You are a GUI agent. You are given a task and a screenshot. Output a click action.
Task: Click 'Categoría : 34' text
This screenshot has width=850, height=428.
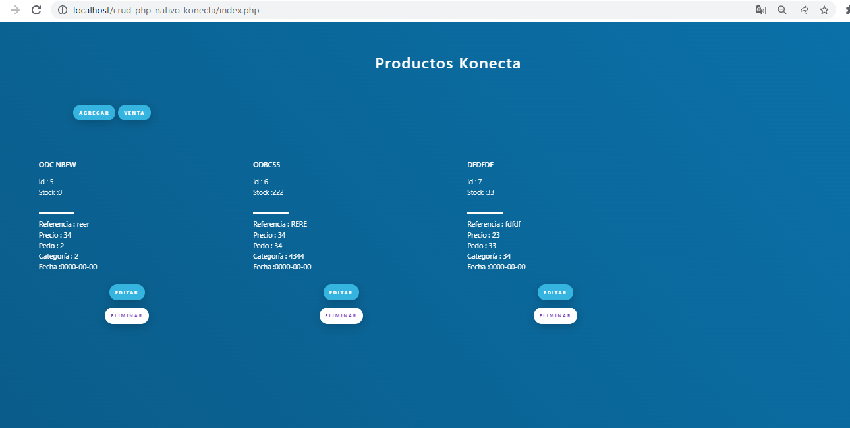pyautogui.click(x=489, y=256)
